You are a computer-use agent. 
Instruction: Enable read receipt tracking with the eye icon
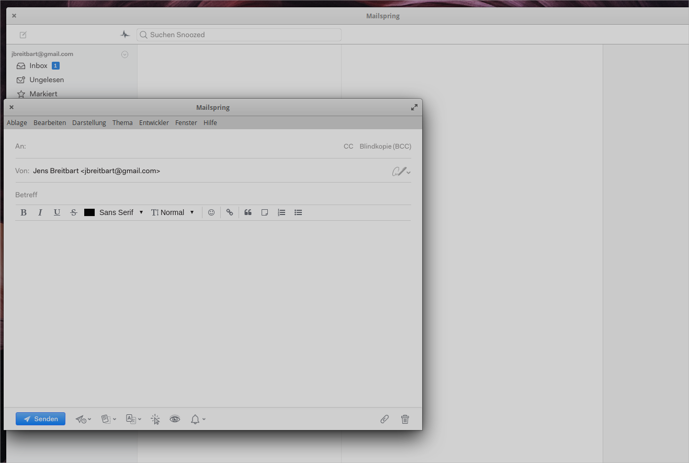[x=175, y=419]
